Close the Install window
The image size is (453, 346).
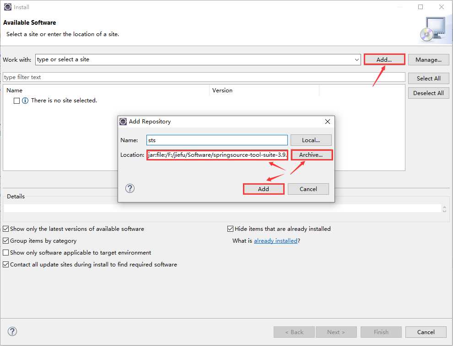pyautogui.click(x=442, y=7)
